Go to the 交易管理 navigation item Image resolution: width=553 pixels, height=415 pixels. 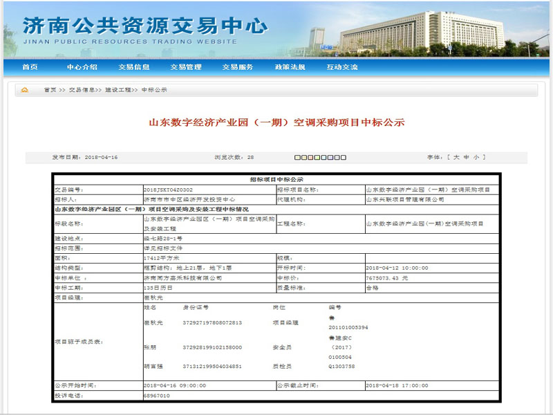coord(186,67)
